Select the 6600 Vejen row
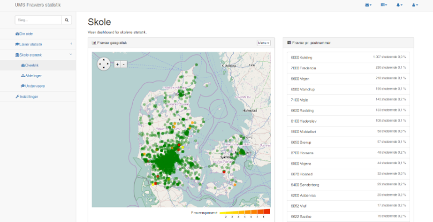This screenshot has height=222, width=433. pos(348,79)
